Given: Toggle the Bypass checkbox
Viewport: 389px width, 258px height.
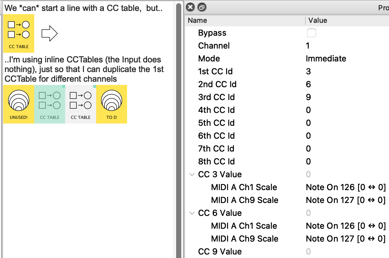Looking at the screenshot, I should (311, 33).
